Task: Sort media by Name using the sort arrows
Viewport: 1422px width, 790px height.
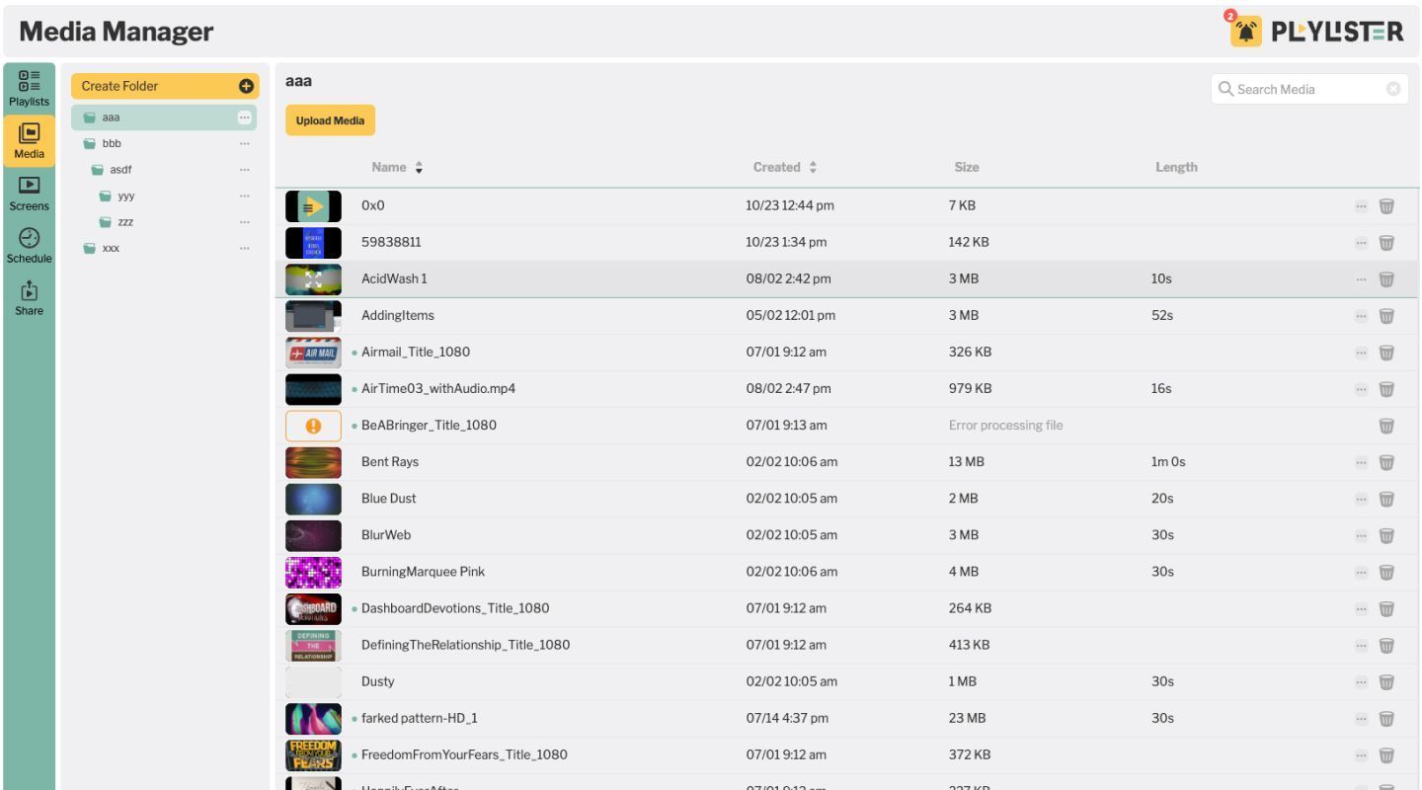Action: [x=419, y=167]
